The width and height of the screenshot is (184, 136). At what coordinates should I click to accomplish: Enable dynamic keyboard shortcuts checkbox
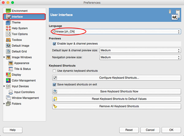(54, 71)
